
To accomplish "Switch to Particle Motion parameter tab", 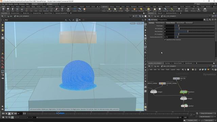I will pos(160,23).
